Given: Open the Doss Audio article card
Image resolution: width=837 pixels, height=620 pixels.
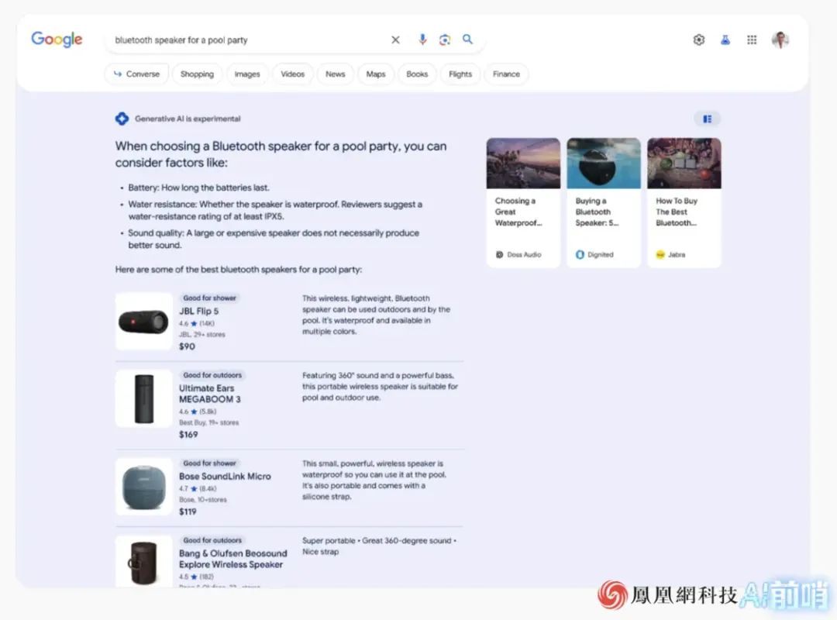Looking at the screenshot, I should (x=523, y=203).
